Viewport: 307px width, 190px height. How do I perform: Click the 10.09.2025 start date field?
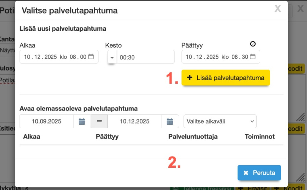point(46,122)
